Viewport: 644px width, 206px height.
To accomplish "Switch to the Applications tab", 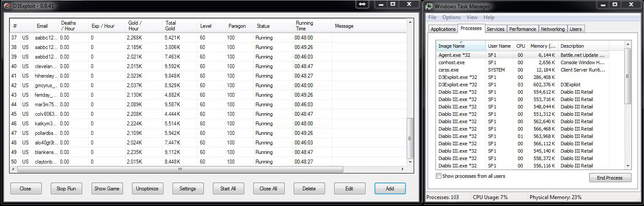I will pos(443,29).
